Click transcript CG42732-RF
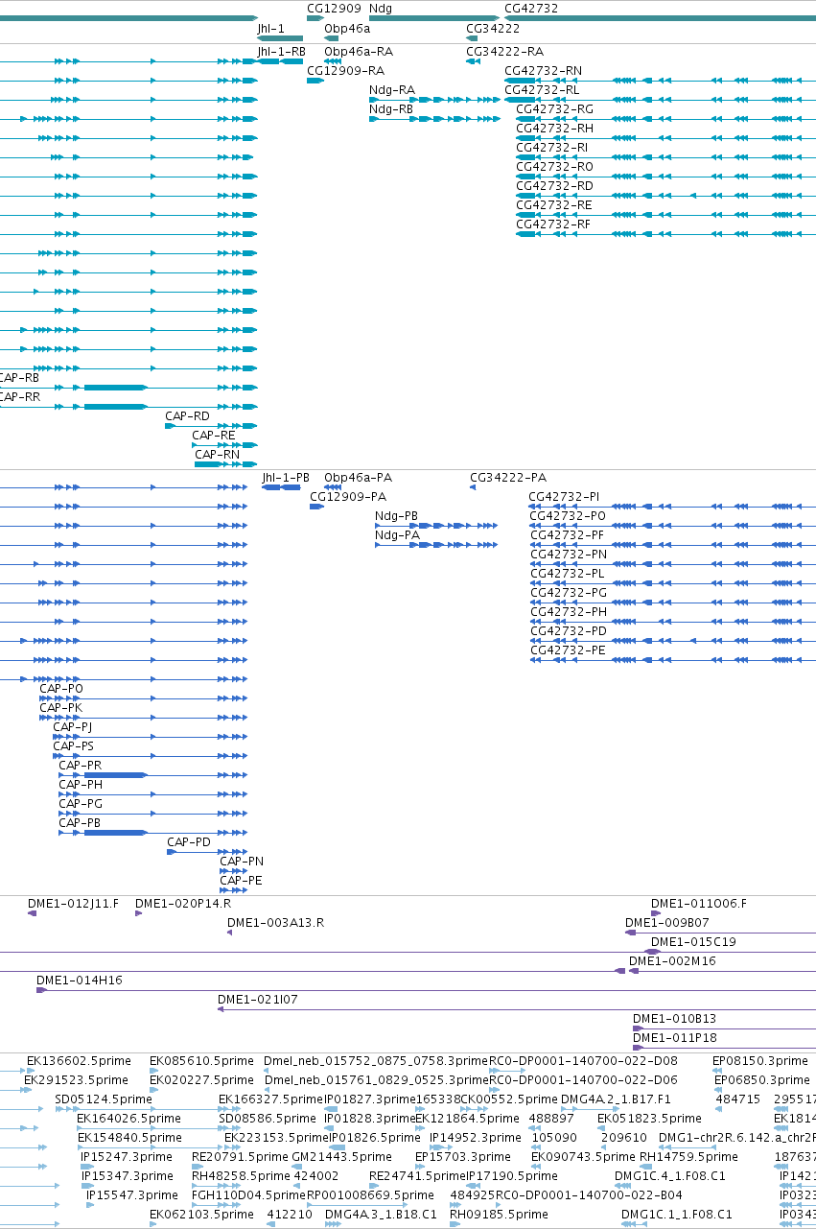 [x=553, y=224]
